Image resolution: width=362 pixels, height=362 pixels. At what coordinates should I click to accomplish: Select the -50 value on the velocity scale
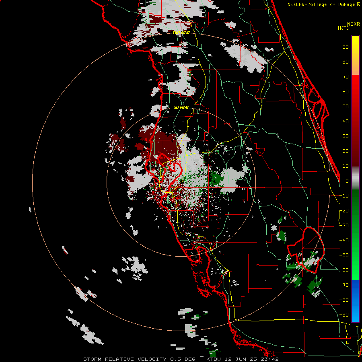point(344,255)
